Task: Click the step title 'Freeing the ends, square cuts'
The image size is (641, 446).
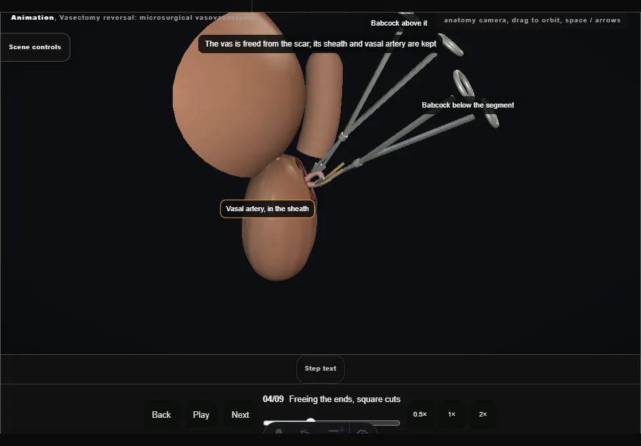Action: pyautogui.click(x=345, y=399)
